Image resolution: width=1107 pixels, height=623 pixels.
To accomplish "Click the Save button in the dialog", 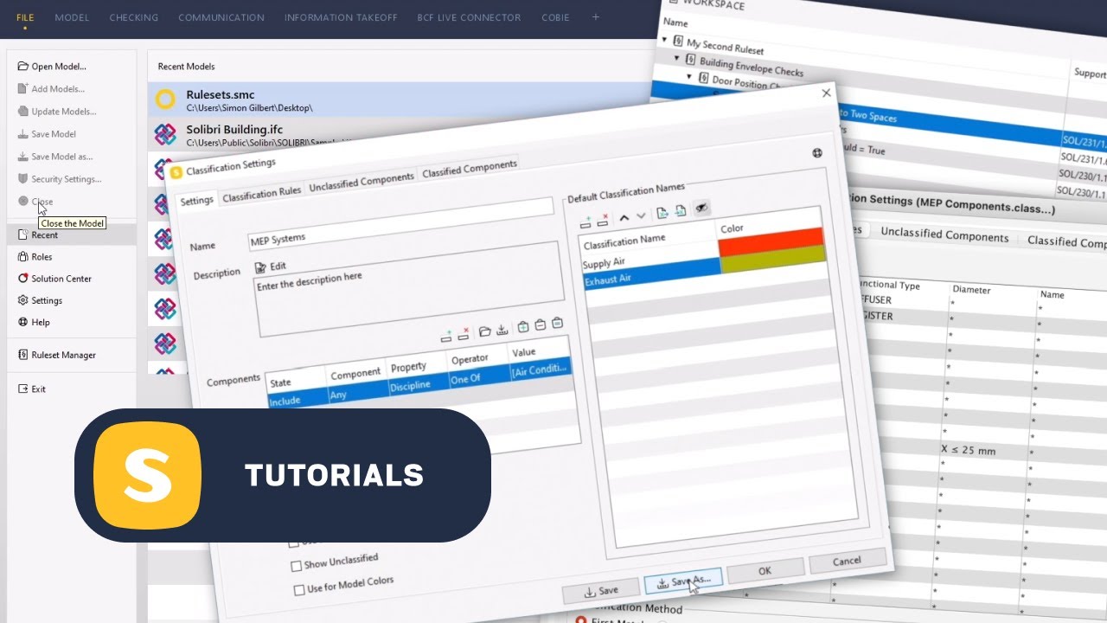I will [602, 591].
